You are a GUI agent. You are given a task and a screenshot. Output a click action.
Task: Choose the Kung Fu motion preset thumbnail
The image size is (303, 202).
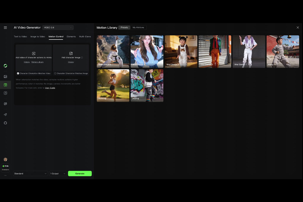point(283,51)
